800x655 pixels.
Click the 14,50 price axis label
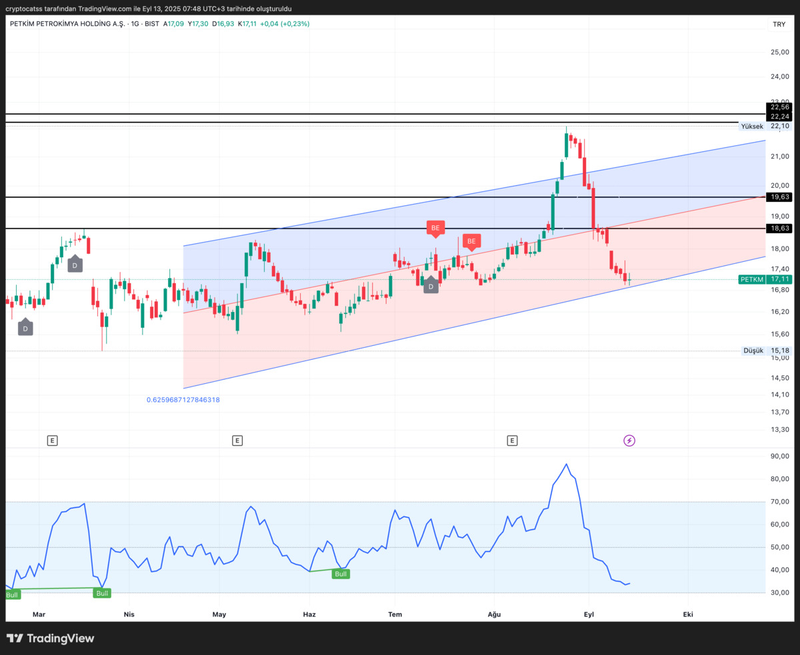[x=779, y=378]
